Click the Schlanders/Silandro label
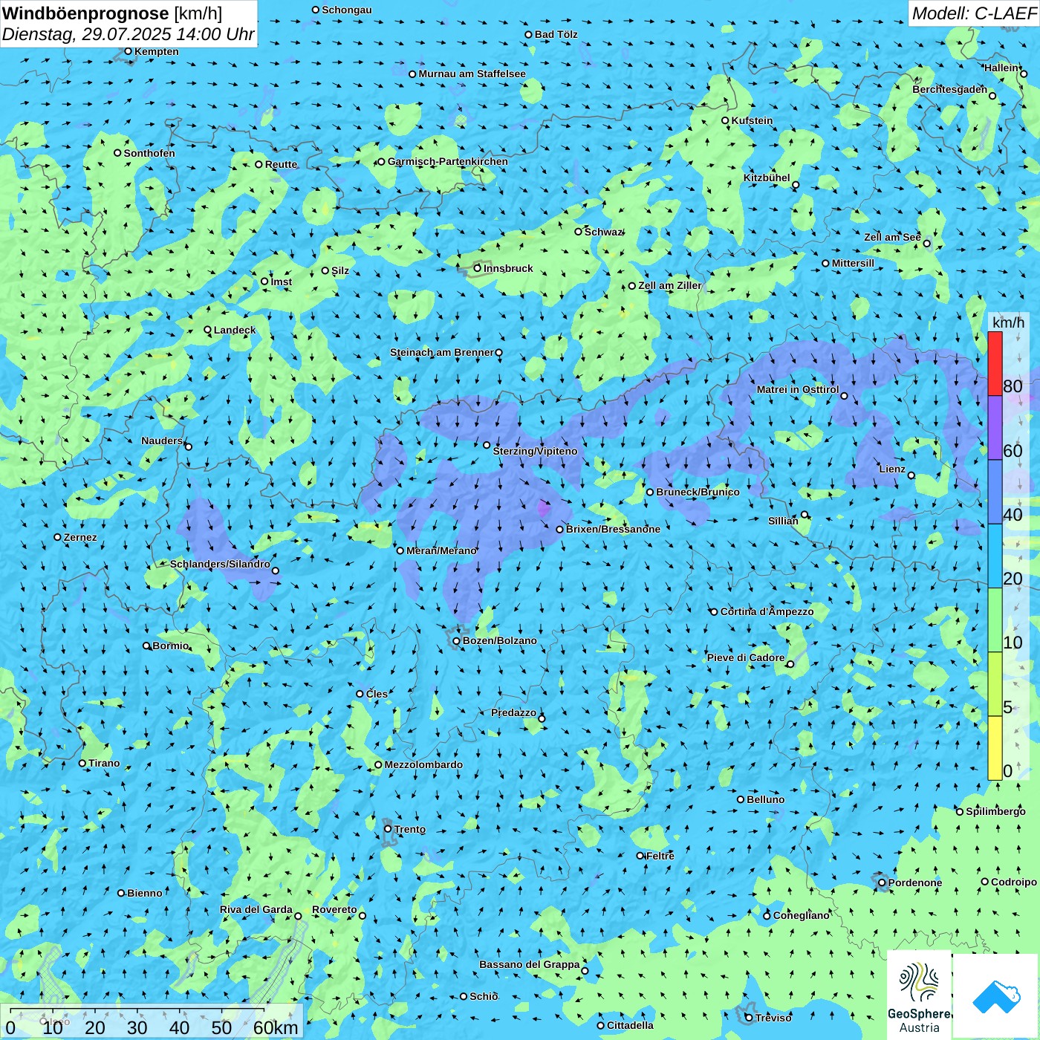 tap(220, 564)
